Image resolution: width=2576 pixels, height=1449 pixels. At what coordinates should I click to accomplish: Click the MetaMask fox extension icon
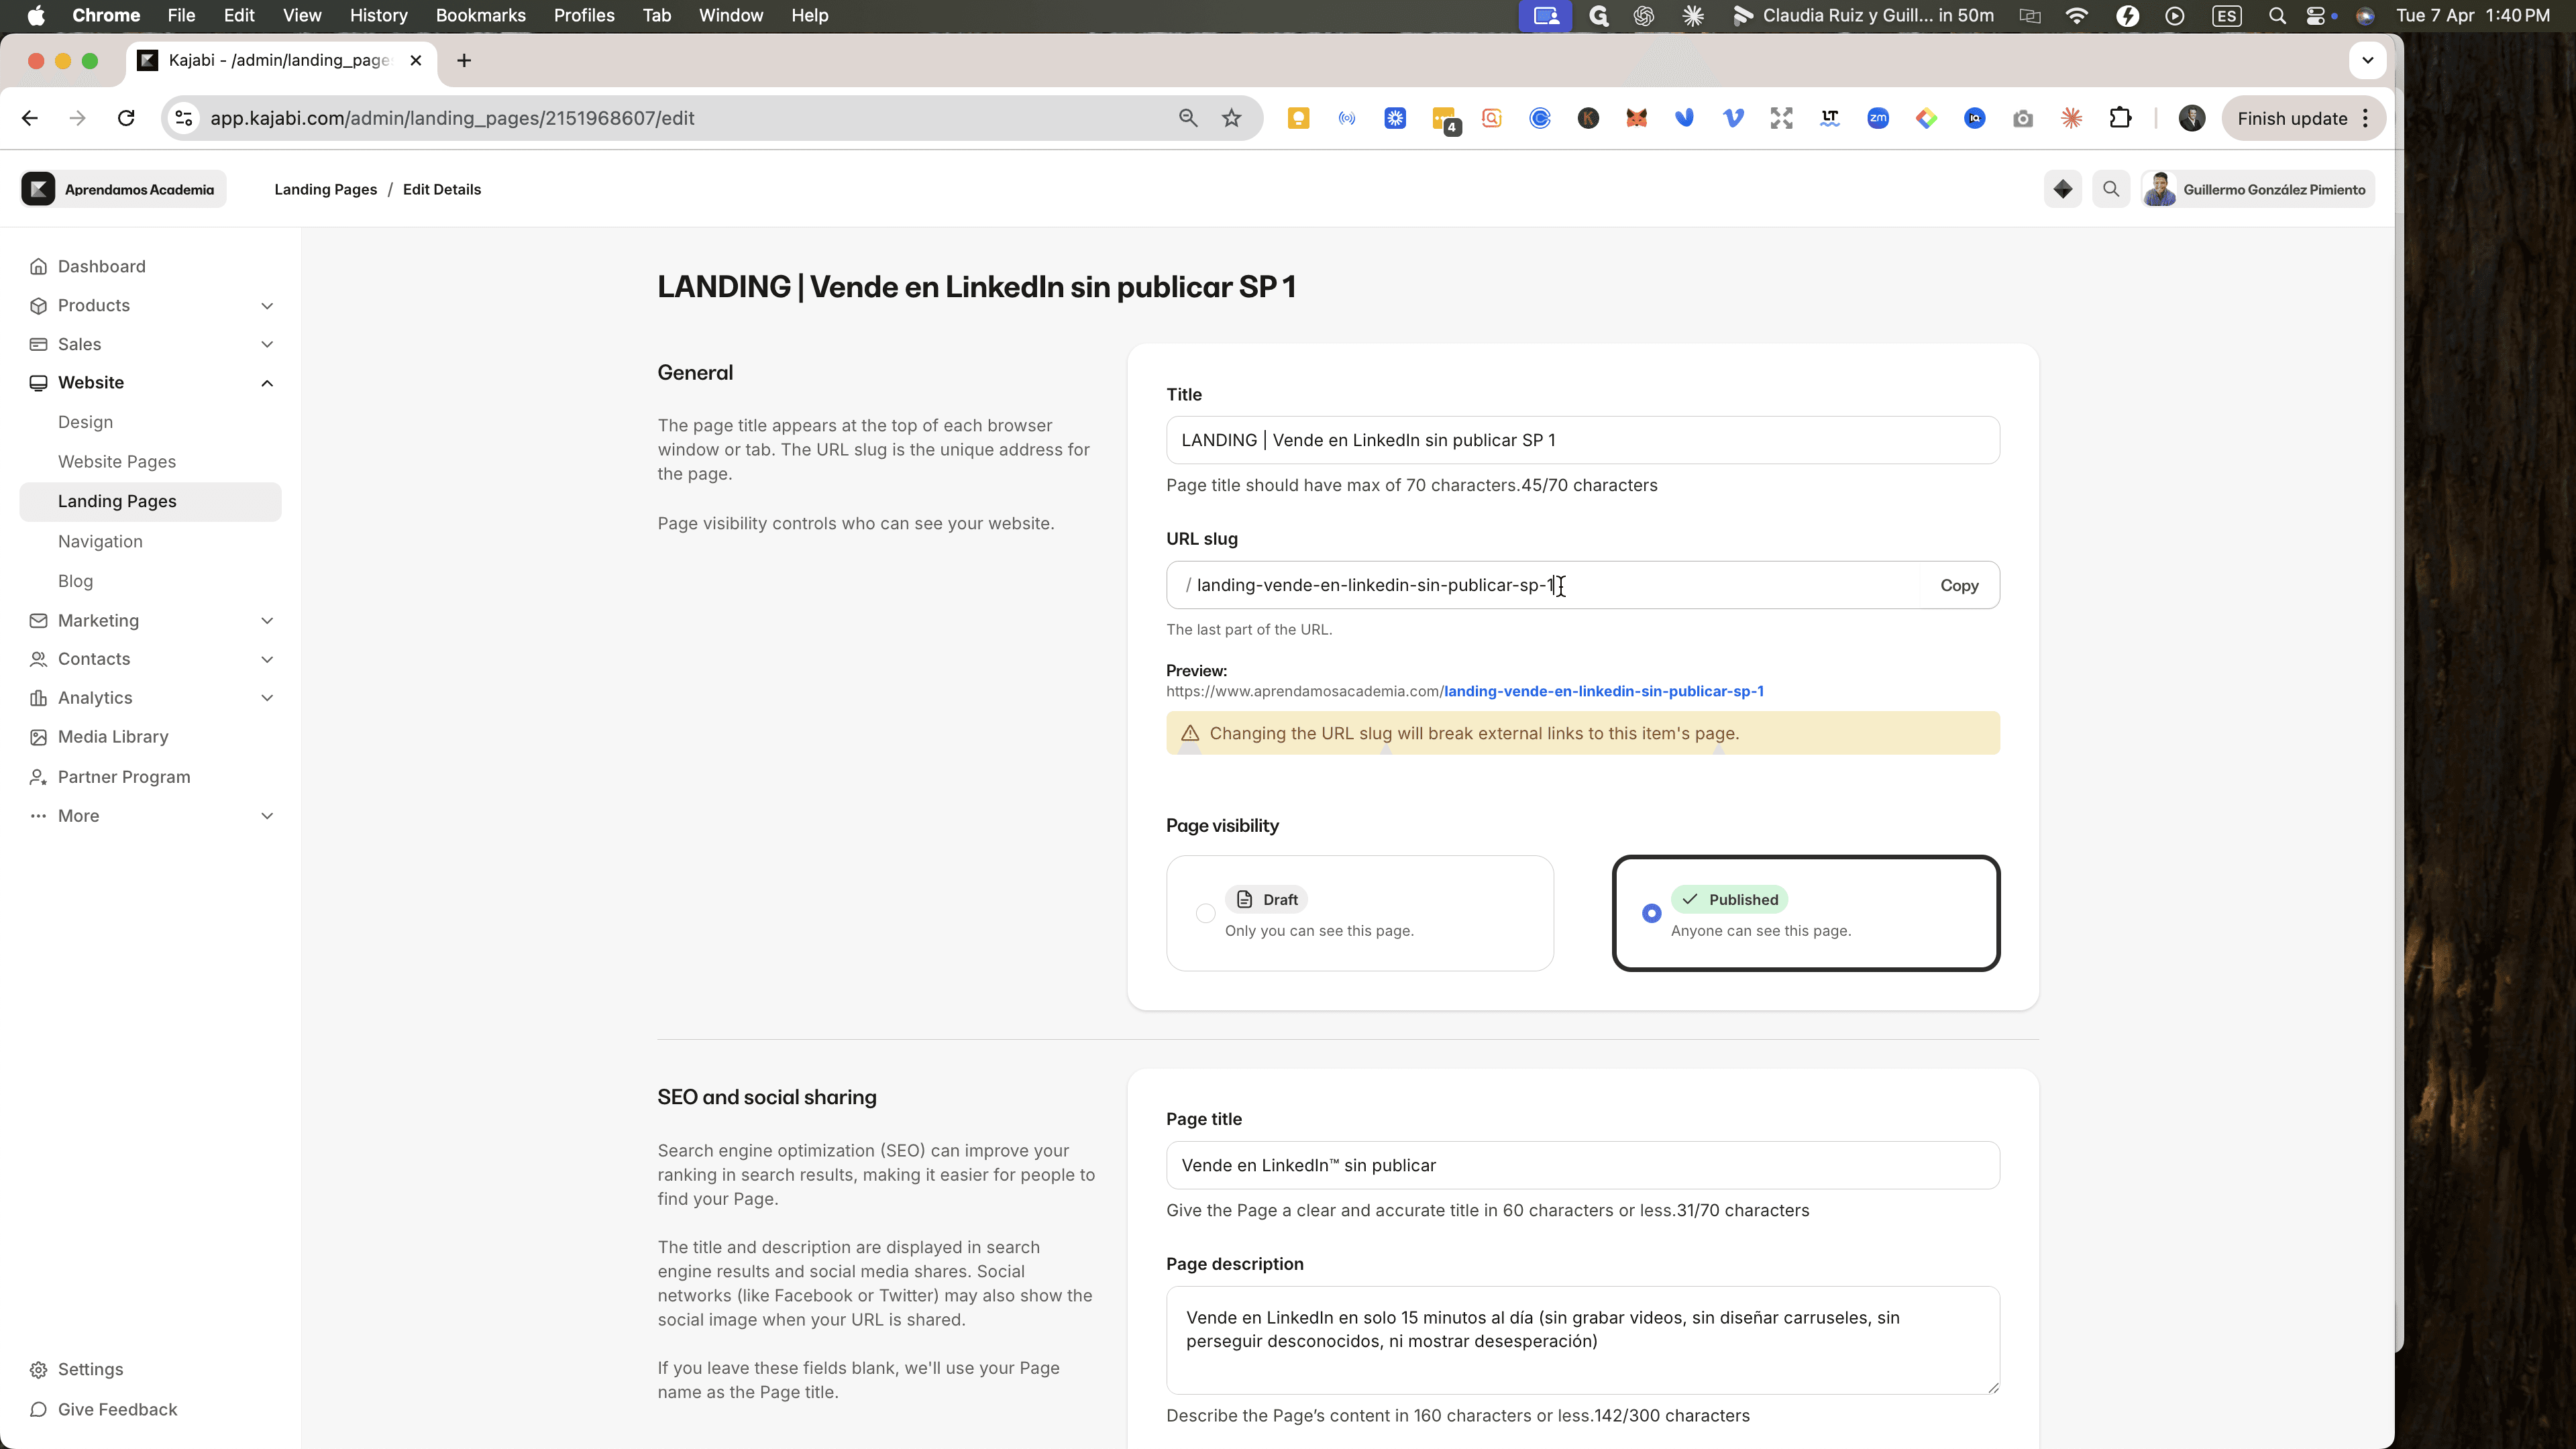[x=1636, y=118]
